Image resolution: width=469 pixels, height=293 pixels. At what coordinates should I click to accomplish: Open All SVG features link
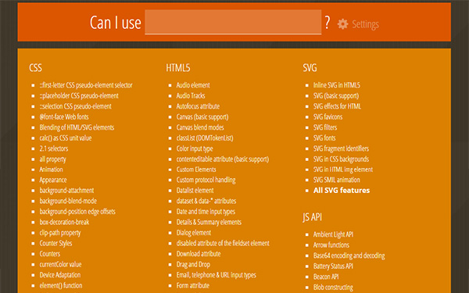click(342, 191)
